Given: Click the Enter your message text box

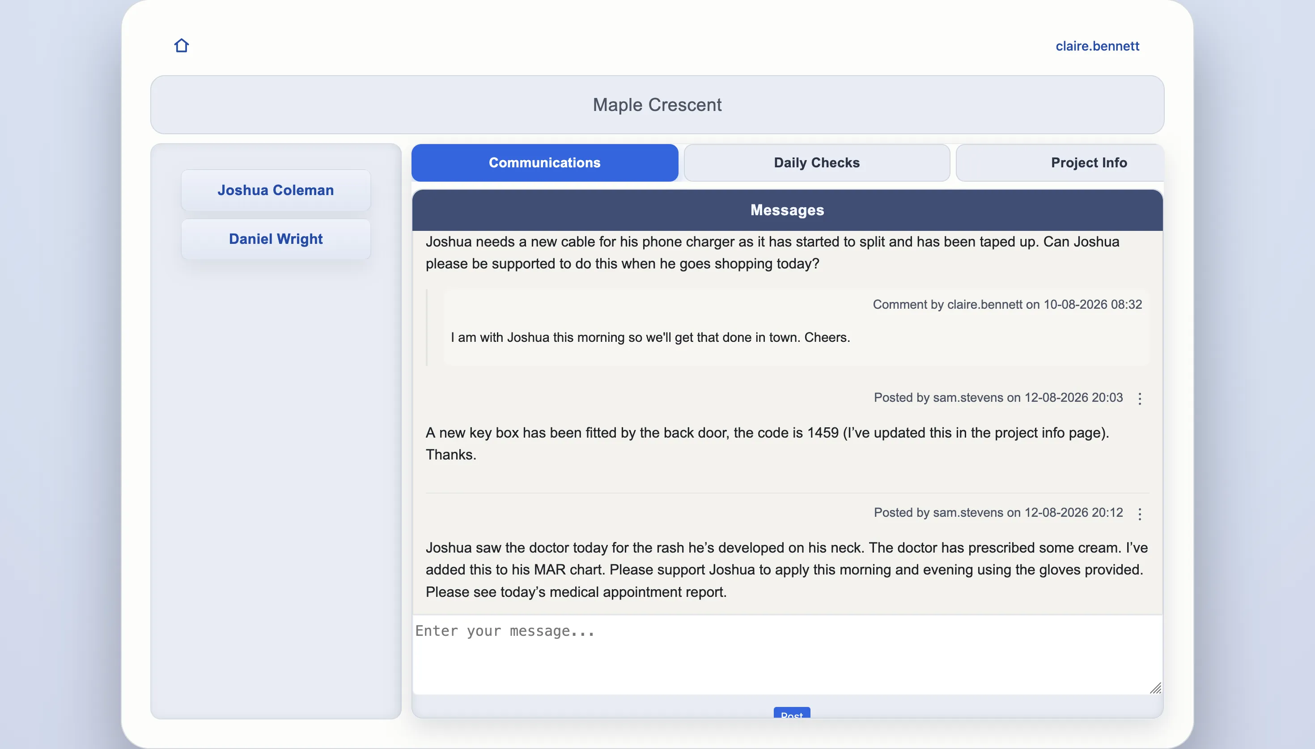Looking at the screenshot, I should coord(787,654).
